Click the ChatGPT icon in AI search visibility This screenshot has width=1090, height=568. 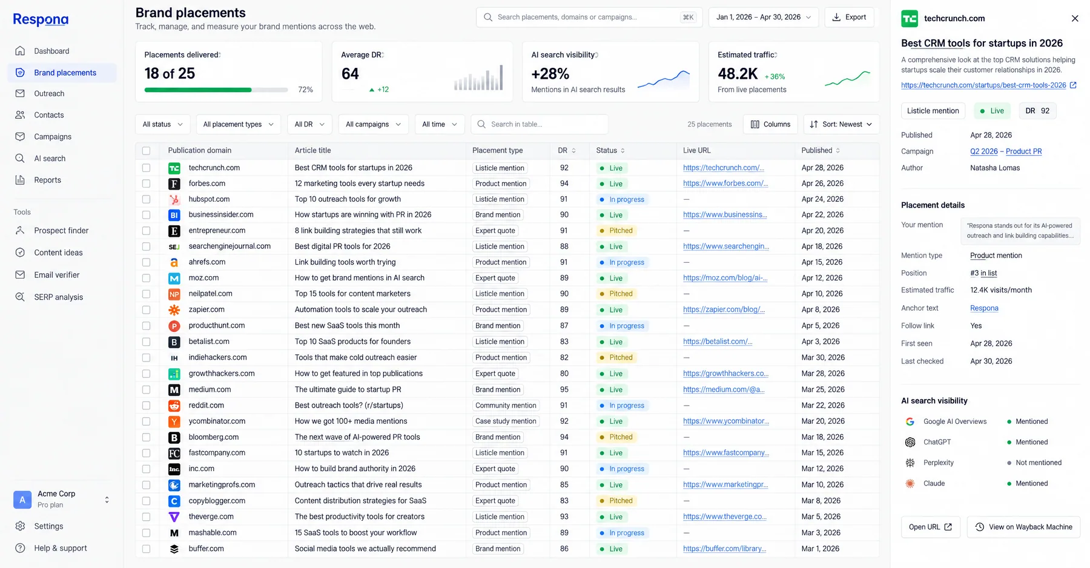click(x=910, y=442)
